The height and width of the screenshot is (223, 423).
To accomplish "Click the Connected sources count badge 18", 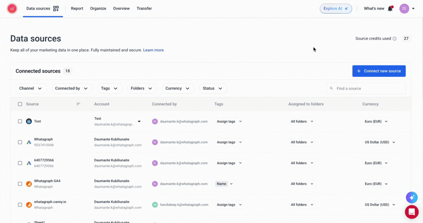I will click(67, 71).
